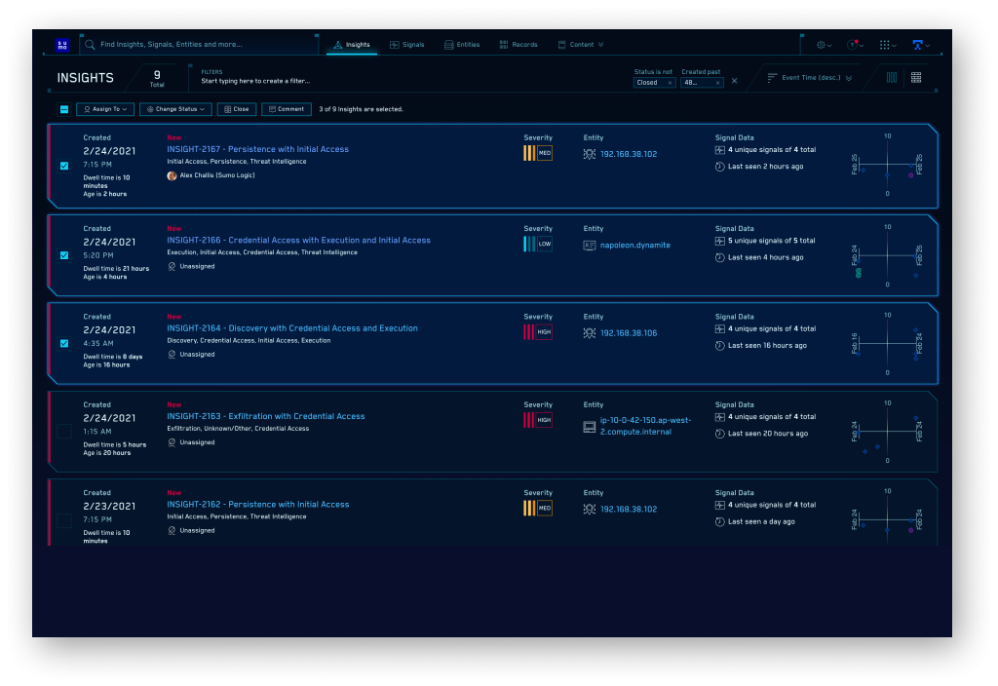
Task: Open Event Time (desc.) sort dropdown
Action: 817,78
